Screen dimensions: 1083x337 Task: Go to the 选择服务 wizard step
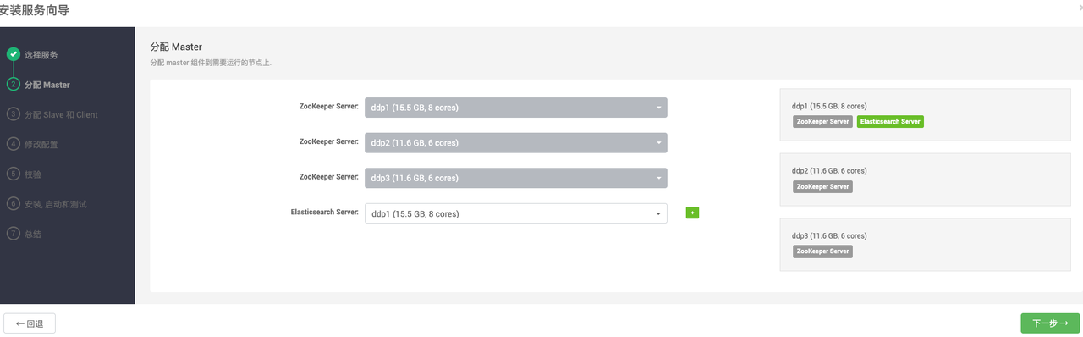pos(41,55)
